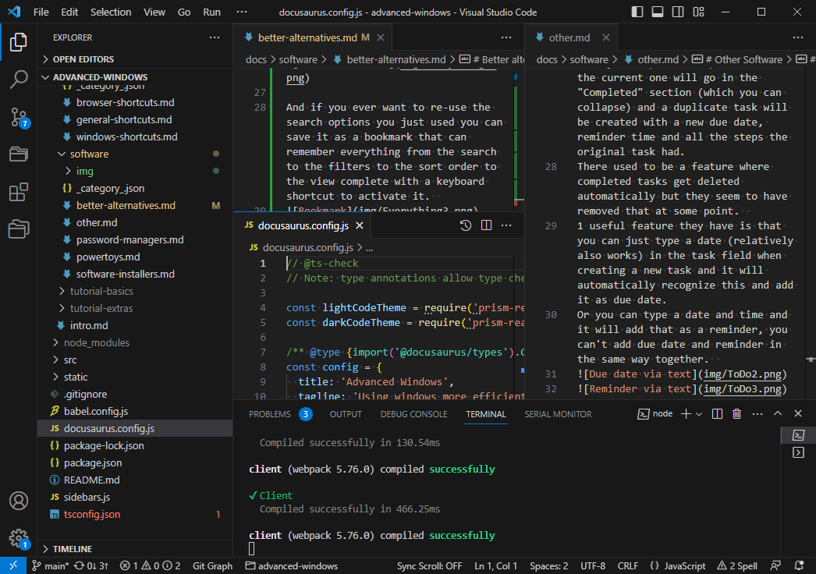Open the Selection menu
Image resolution: width=816 pixels, height=574 pixels.
coord(110,12)
